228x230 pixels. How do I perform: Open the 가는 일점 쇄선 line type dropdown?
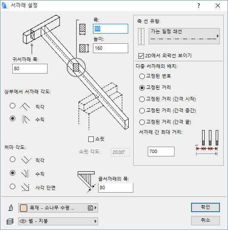[x=184, y=36]
